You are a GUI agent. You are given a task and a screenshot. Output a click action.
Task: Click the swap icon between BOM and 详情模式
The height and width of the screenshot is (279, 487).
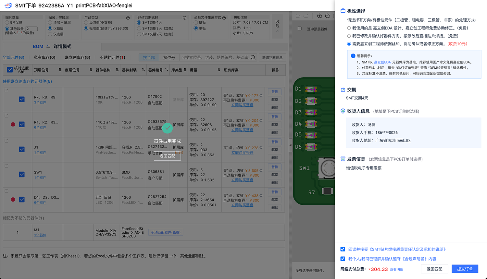click(48, 47)
